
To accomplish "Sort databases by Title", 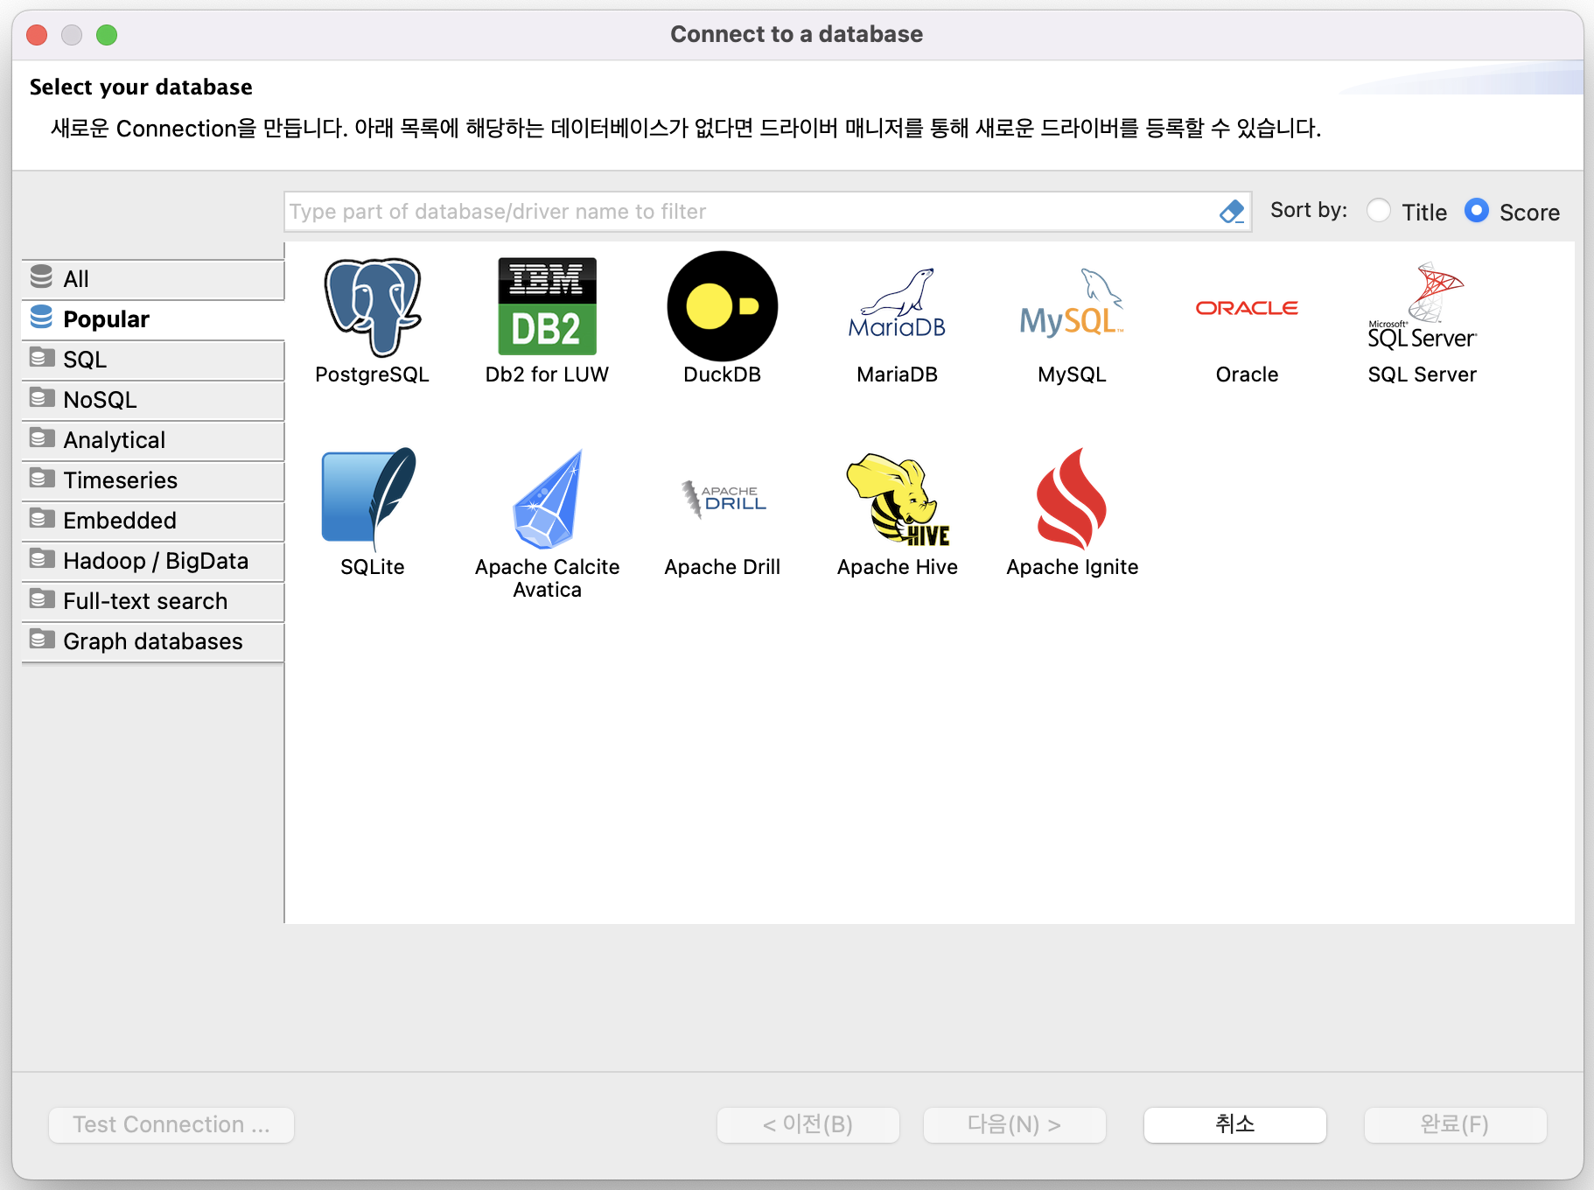I will click(1379, 211).
